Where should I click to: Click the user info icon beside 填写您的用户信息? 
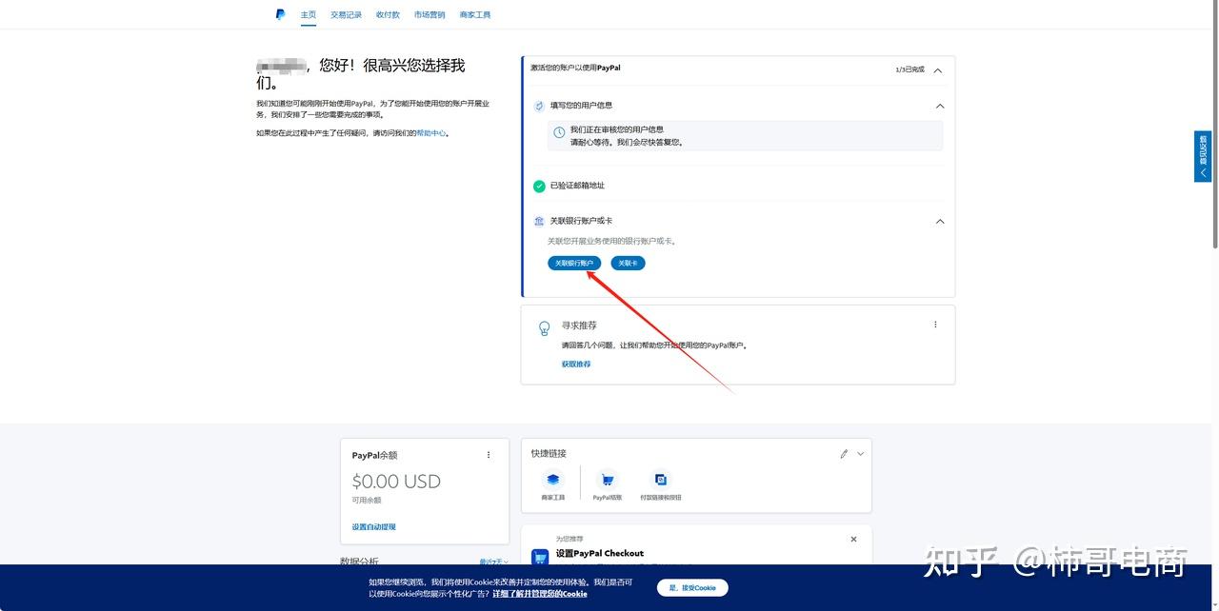point(539,106)
